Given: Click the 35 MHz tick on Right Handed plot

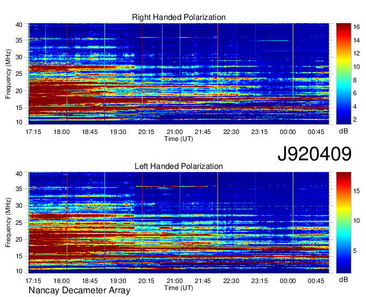Looking at the screenshot, I should click(19, 40).
